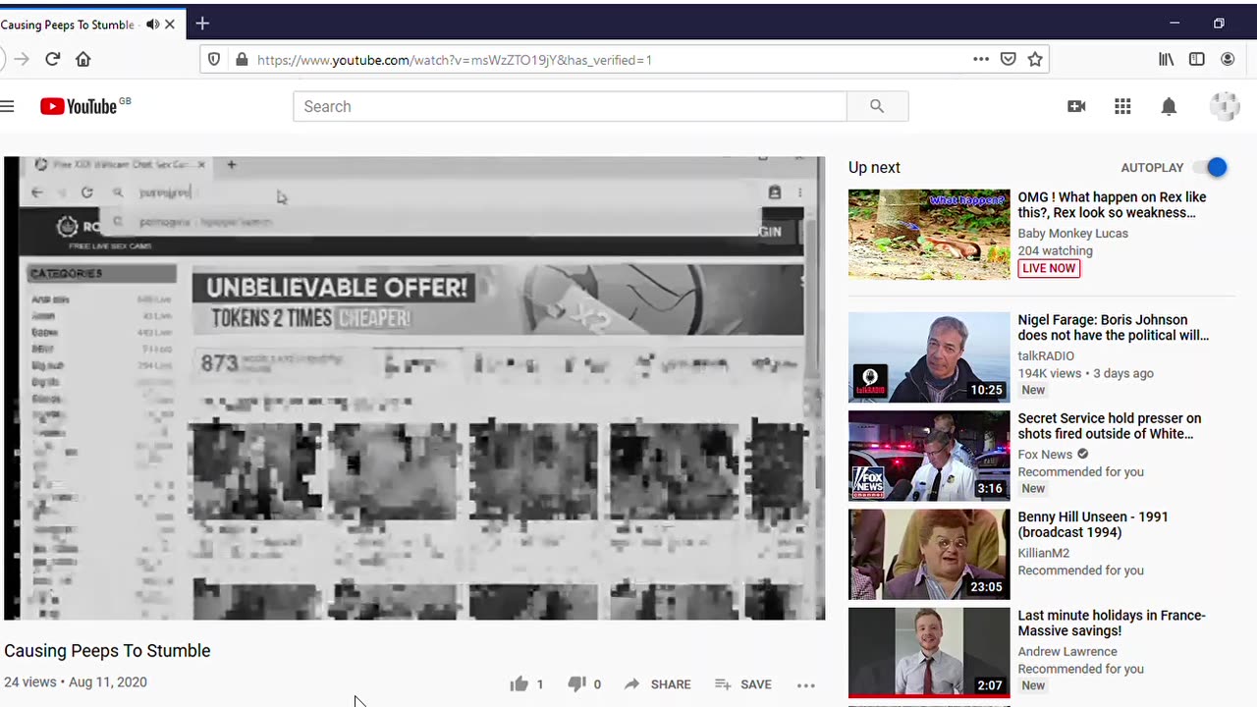Viewport: 1257px width, 707px height.
Task: Open create video camera menu
Action: click(x=1076, y=106)
